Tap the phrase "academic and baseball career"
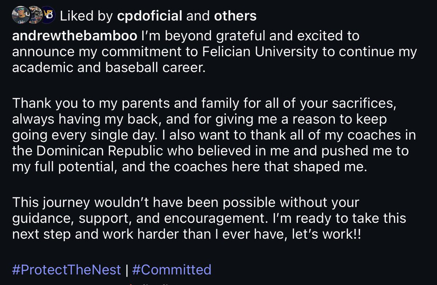437x285 pixels. coord(109,68)
